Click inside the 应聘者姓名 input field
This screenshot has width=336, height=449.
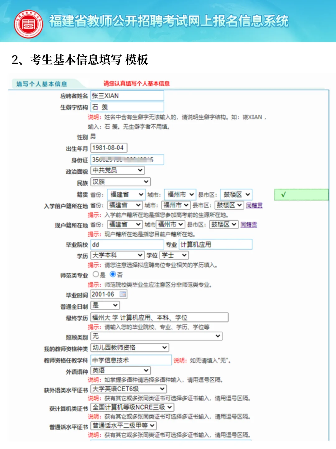[127, 96]
